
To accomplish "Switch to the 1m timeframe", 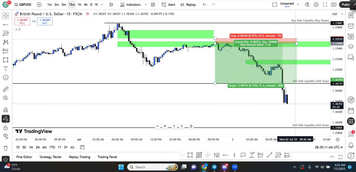I will pos(50,5).
